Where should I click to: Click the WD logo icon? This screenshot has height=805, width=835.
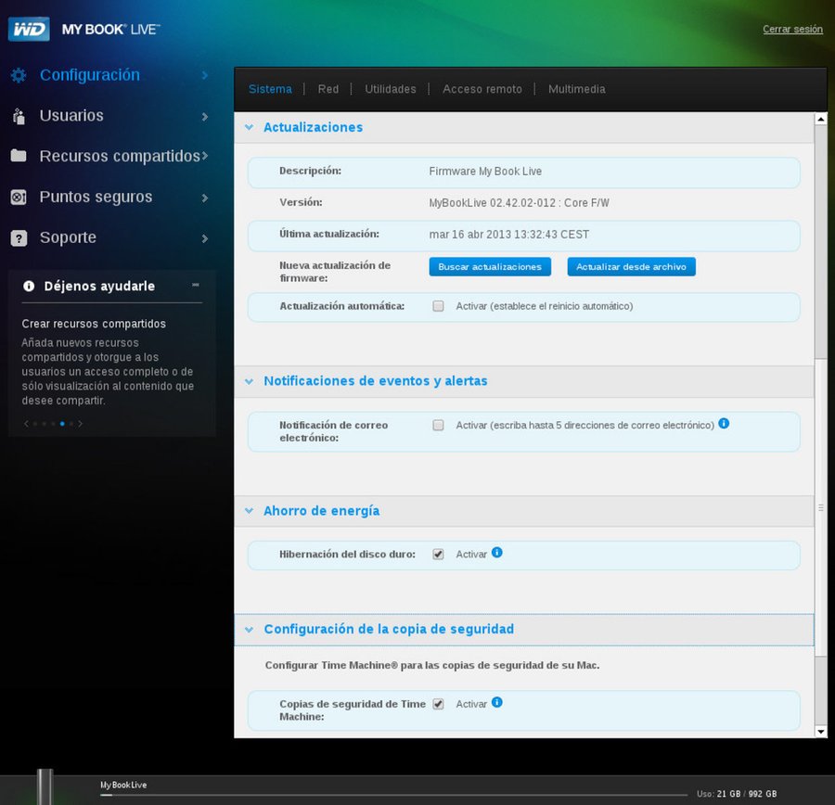[28, 29]
